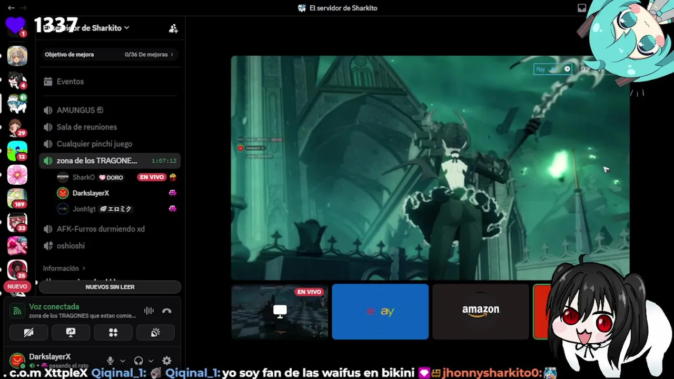The width and height of the screenshot is (674, 379).
Task: Open the soundboard button
Action: point(155,332)
